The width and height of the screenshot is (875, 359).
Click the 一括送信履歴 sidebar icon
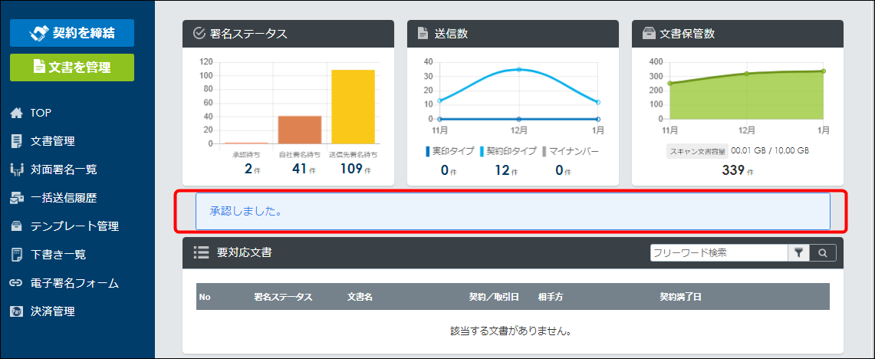[x=17, y=198]
